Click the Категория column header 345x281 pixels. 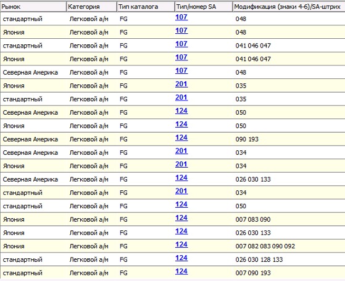91,7
